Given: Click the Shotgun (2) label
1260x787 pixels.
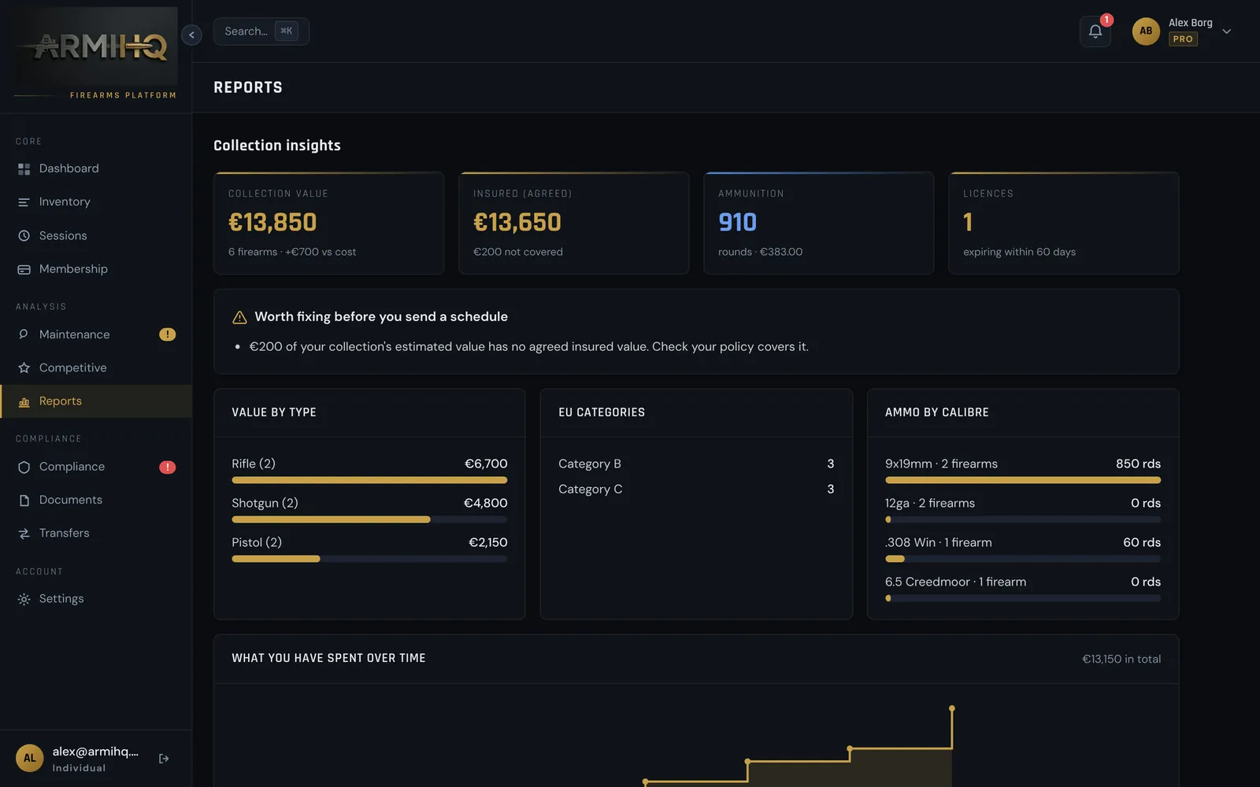Looking at the screenshot, I should click(x=265, y=503).
